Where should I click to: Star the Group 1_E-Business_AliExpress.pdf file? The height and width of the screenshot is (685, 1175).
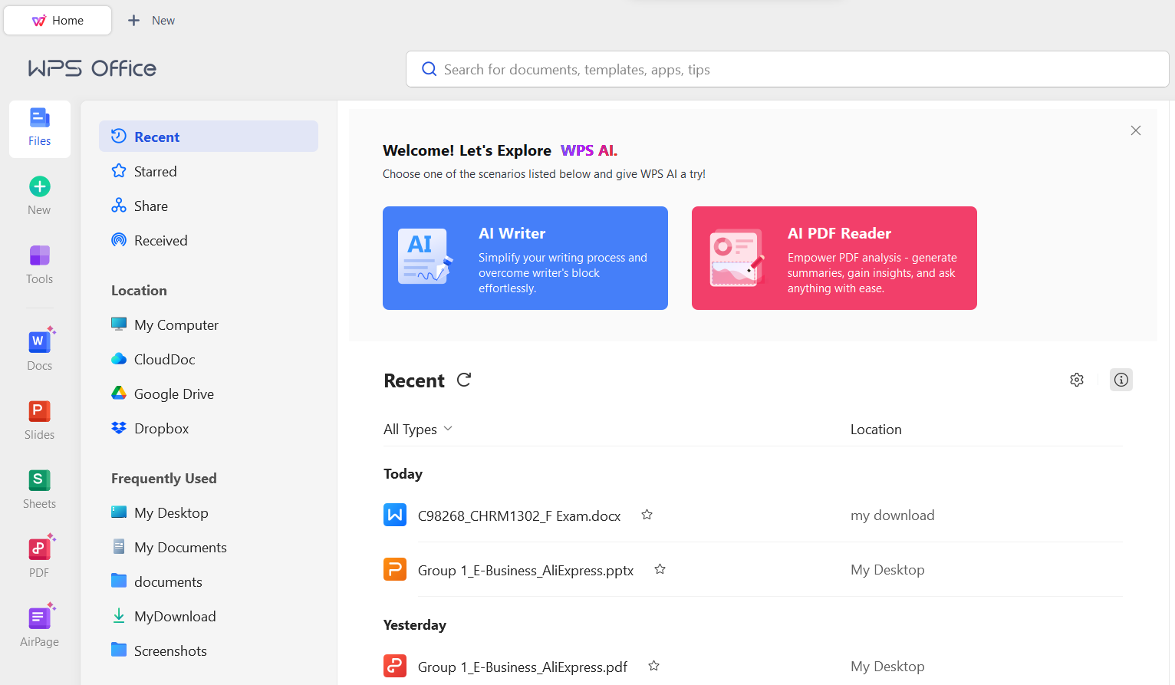[x=654, y=666]
